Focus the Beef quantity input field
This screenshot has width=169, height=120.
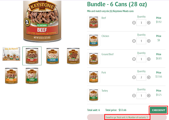tap(141, 23)
